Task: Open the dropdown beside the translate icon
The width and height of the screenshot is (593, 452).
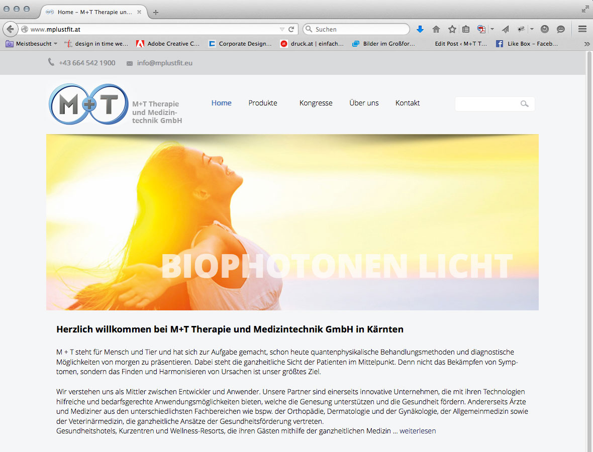Action: point(492,29)
